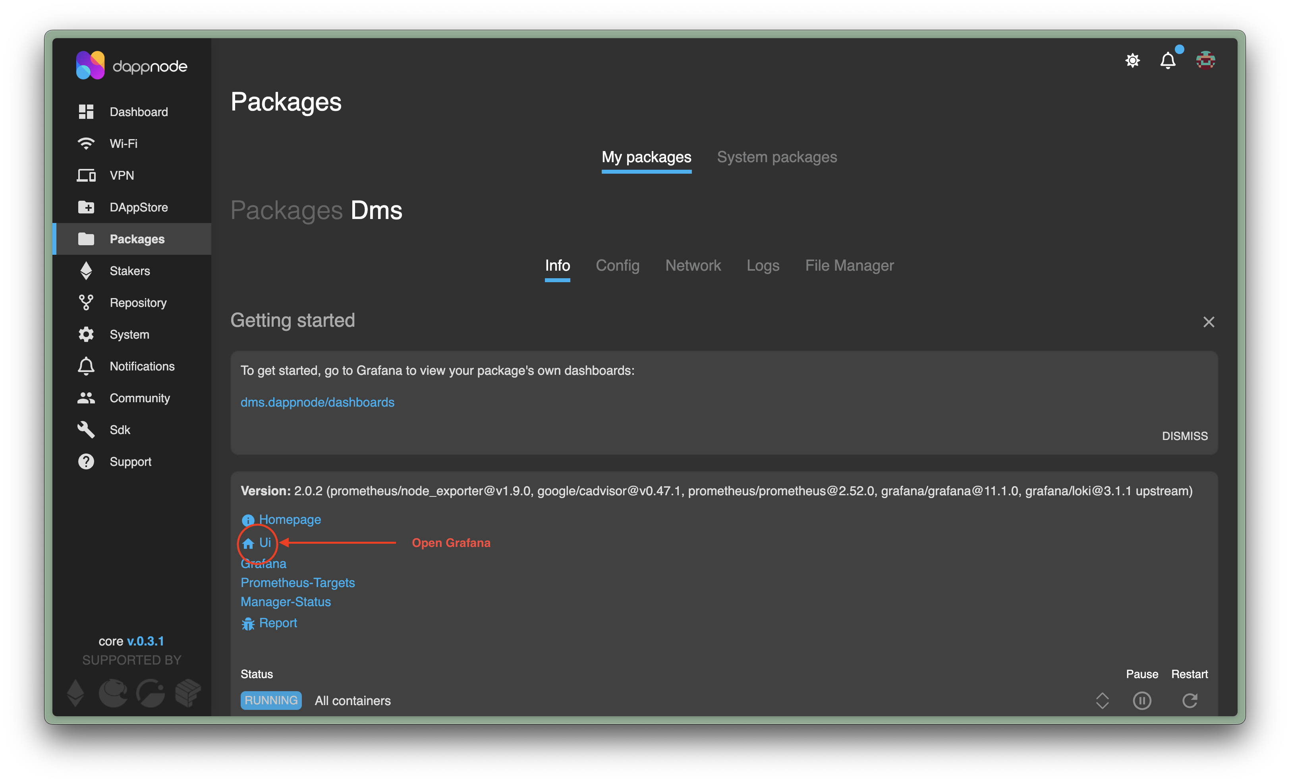
Task: Click the Packages folder icon
Action: [86, 239]
